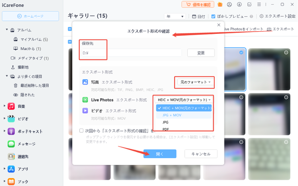
Task: Choose the PDF option
Action: [x=184, y=129]
